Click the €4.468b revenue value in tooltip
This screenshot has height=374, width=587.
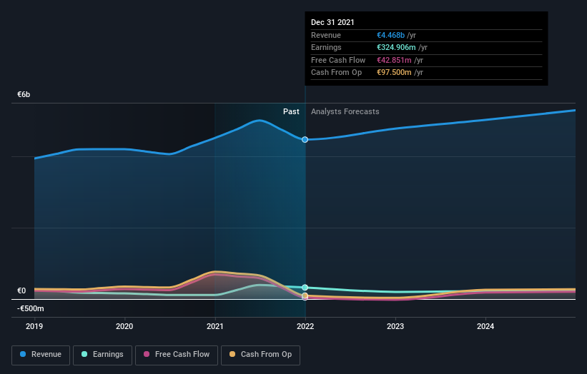pyautogui.click(x=390, y=35)
